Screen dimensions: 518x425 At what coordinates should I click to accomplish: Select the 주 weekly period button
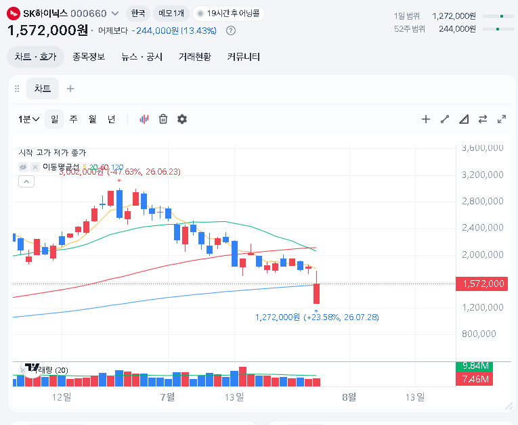point(73,119)
